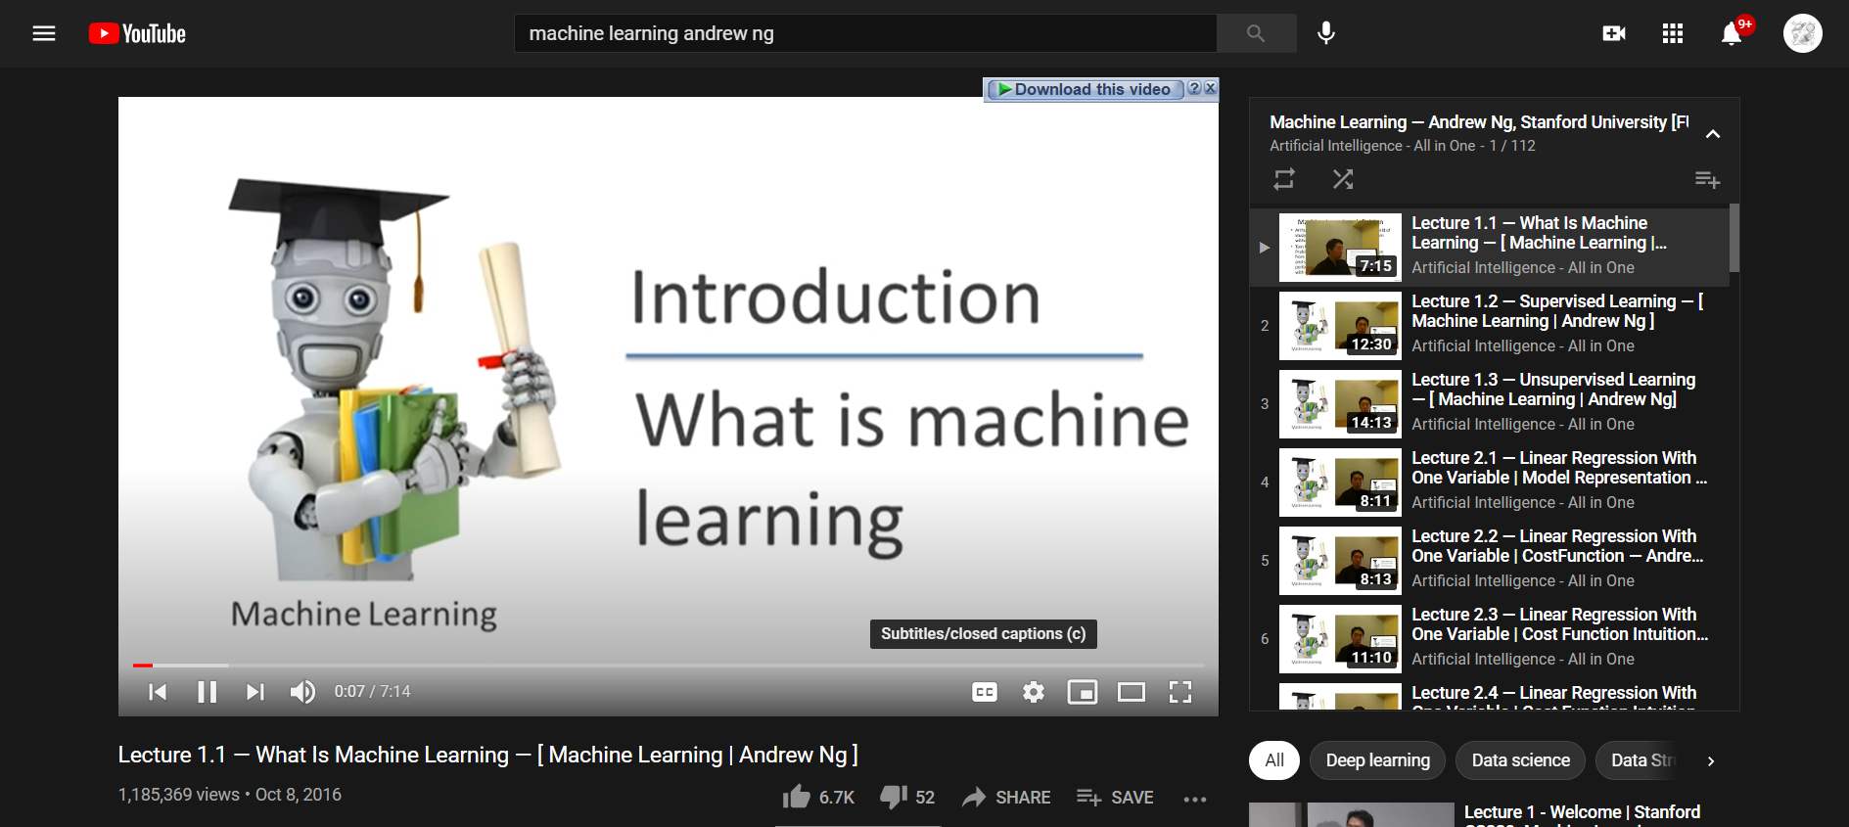Viewport: 1849px width, 827px height.
Task: Open Artificial Intelligence - All in One channel
Action: [1372, 146]
